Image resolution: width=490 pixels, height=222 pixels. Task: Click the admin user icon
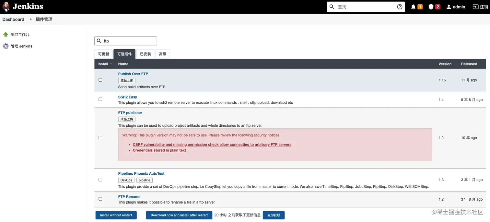(449, 7)
